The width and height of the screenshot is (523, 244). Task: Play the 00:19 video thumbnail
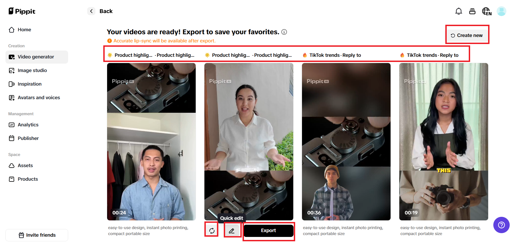[444, 142]
